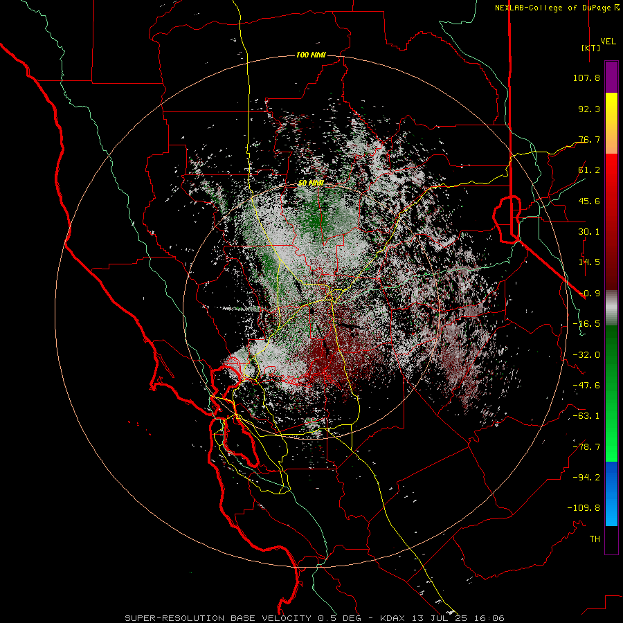Click the -47.6 velocity scale label
Image resolution: width=623 pixels, height=623 pixels.
(586, 386)
